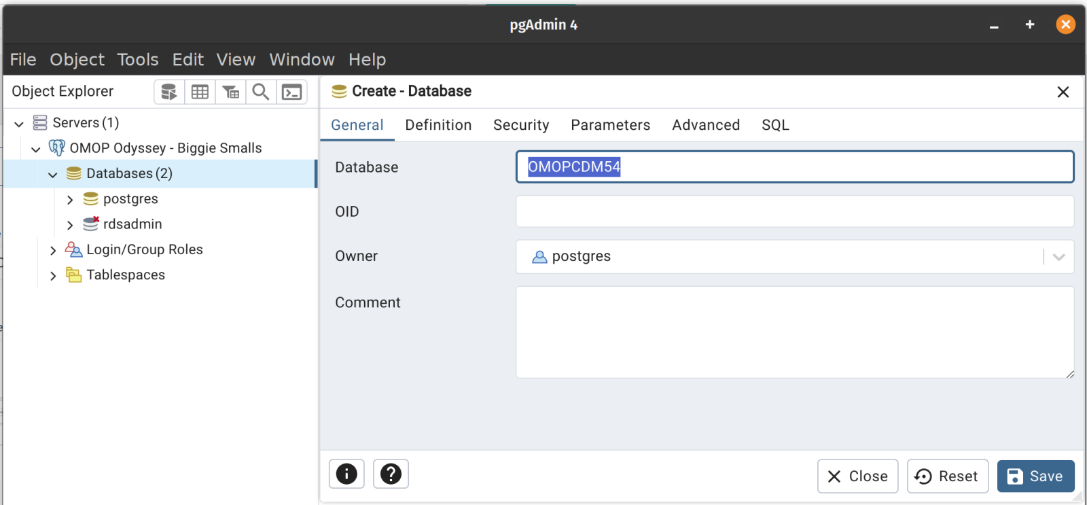The width and height of the screenshot is (1087, 505).
Task: Close pgAdmin 4 using the orange button
Action: (x=1066, y=24)
